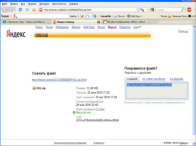Click the site favicon in address bar
Image resolution: width=196 pixels, height=146 pixels.
pyautogui.click(x=41, y=10)
